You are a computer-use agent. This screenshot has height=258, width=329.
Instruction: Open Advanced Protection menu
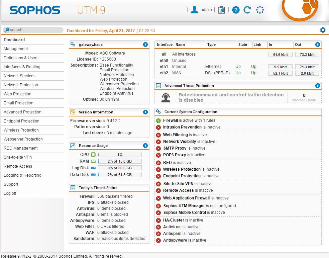click(32, 112)
